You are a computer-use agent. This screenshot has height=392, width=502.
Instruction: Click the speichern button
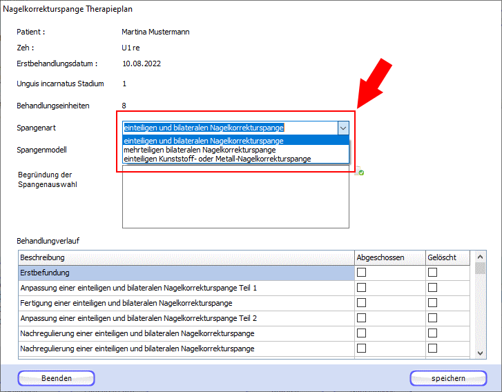448,378
